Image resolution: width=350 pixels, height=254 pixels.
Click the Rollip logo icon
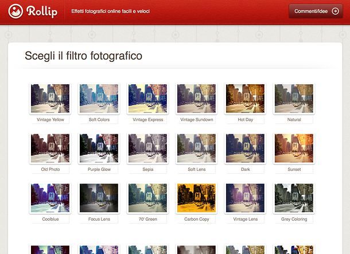(x=15, y=11)
